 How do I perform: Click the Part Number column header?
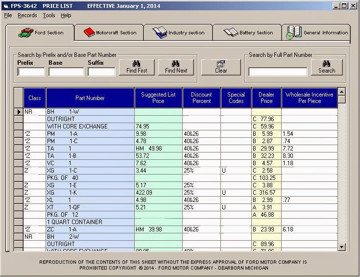coord(90,98)
